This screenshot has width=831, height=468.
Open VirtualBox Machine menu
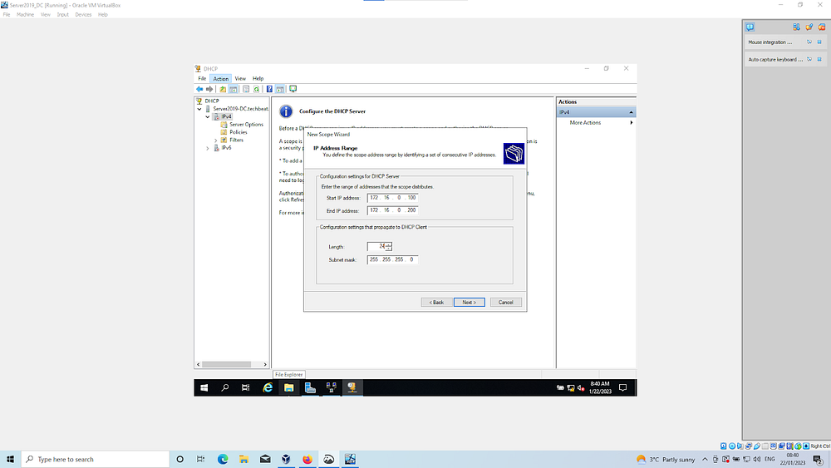[x=25, y=15]
